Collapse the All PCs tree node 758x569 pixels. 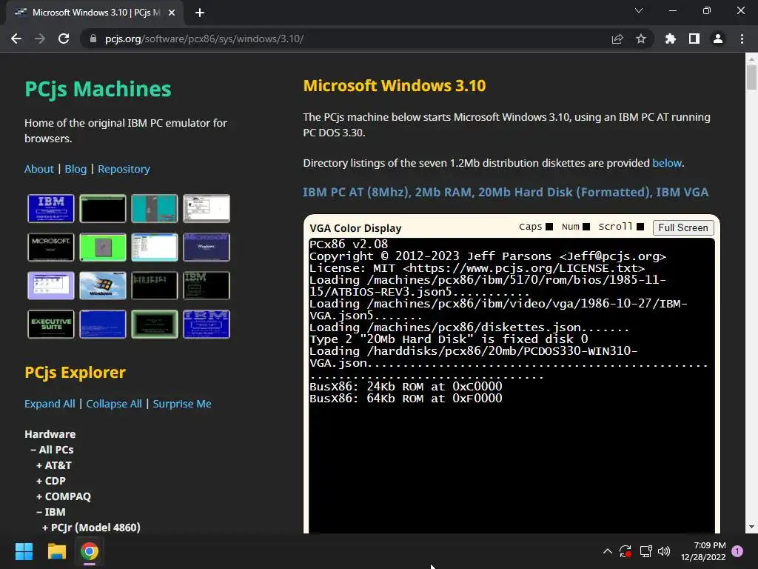click(53, 450)
